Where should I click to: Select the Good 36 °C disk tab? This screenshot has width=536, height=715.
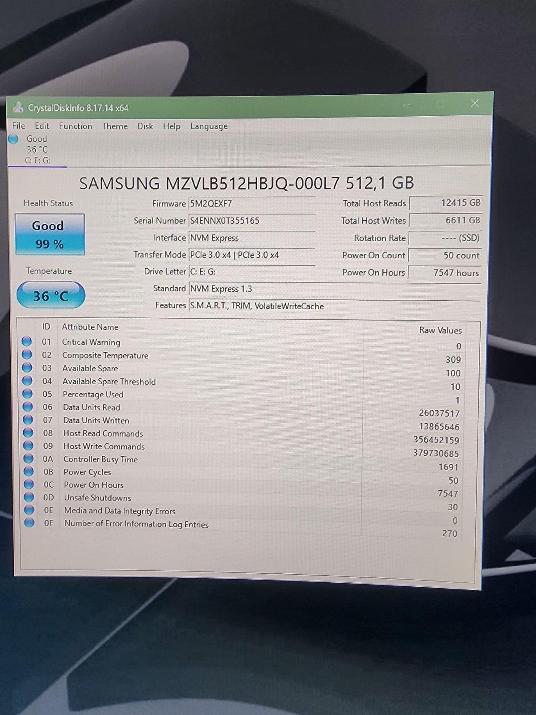click(x=37, y=149)
